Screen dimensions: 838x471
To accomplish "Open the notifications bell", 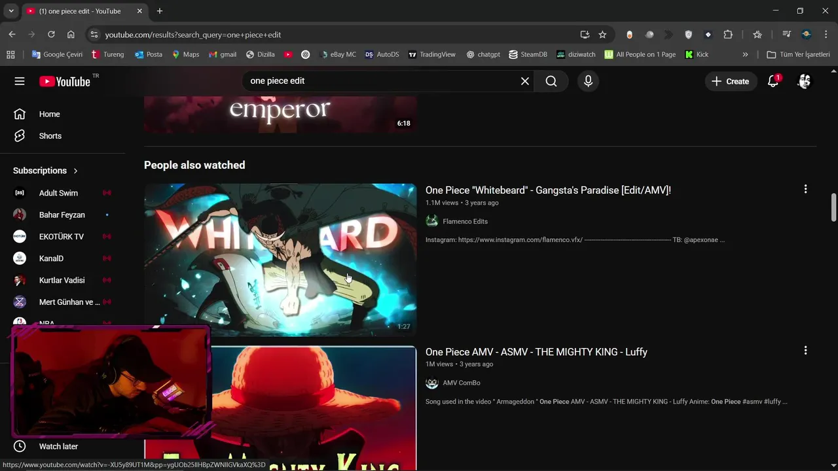I will (773, 81).
